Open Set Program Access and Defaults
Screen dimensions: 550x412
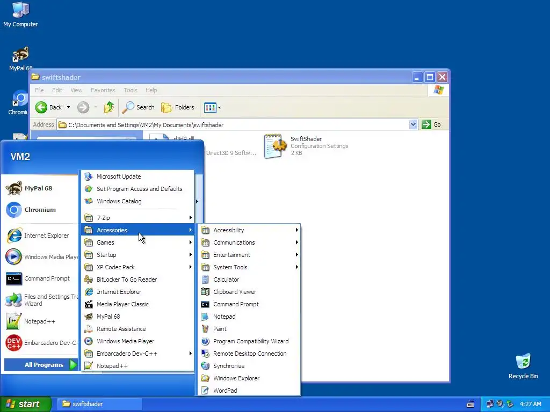tap(137, 189)
